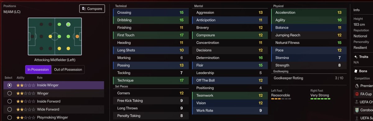The image size is (373, 121).
Task: Click the FA Cup competition logo
Action: pos(357,94)
